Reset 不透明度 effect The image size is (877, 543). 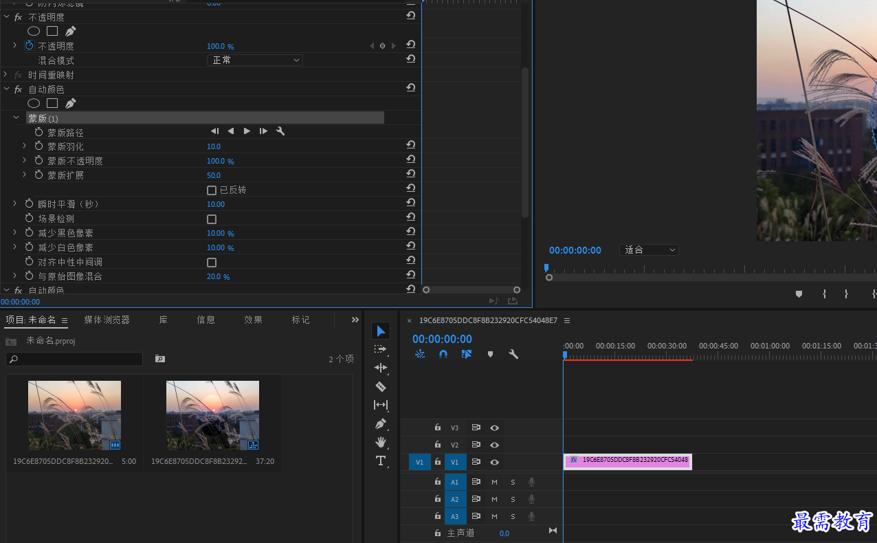(x=410, y=16)
